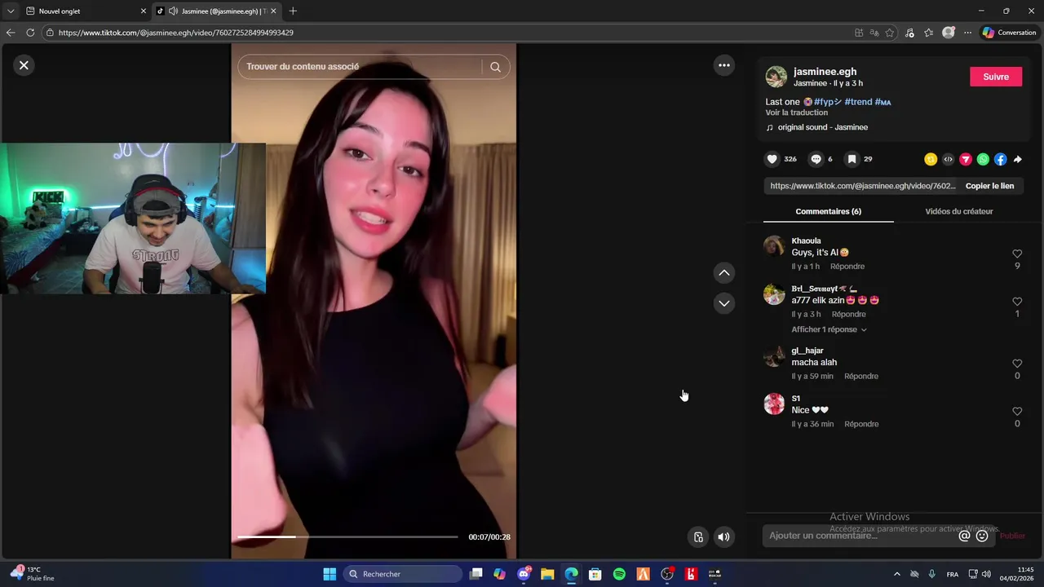Bookmark the video to favorites

[852, 159]
